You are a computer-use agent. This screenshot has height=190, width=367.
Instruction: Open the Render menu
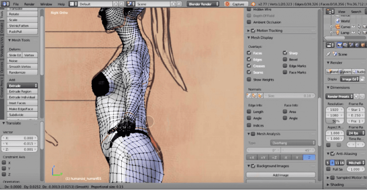pyautogui.click(x=29, y=4)
